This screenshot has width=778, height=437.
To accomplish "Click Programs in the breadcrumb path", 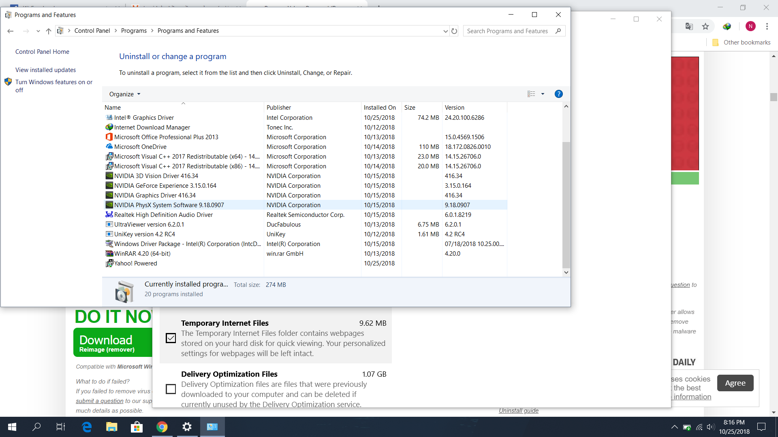I will [134, 31].
